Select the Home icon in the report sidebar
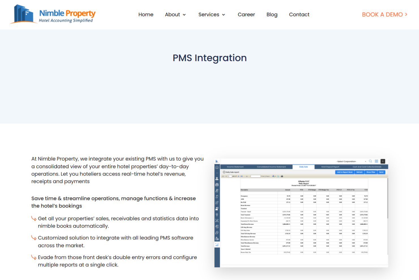419x280 pixels. pyautogui.click(x=217, y=167)
